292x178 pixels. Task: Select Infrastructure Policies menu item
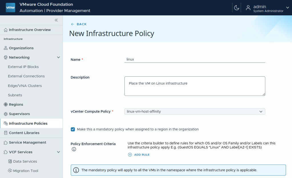(28, 123)
